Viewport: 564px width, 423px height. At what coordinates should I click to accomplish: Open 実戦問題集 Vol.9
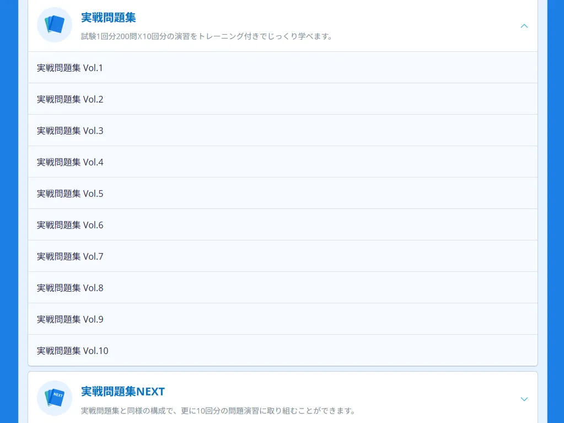[70, 319]
